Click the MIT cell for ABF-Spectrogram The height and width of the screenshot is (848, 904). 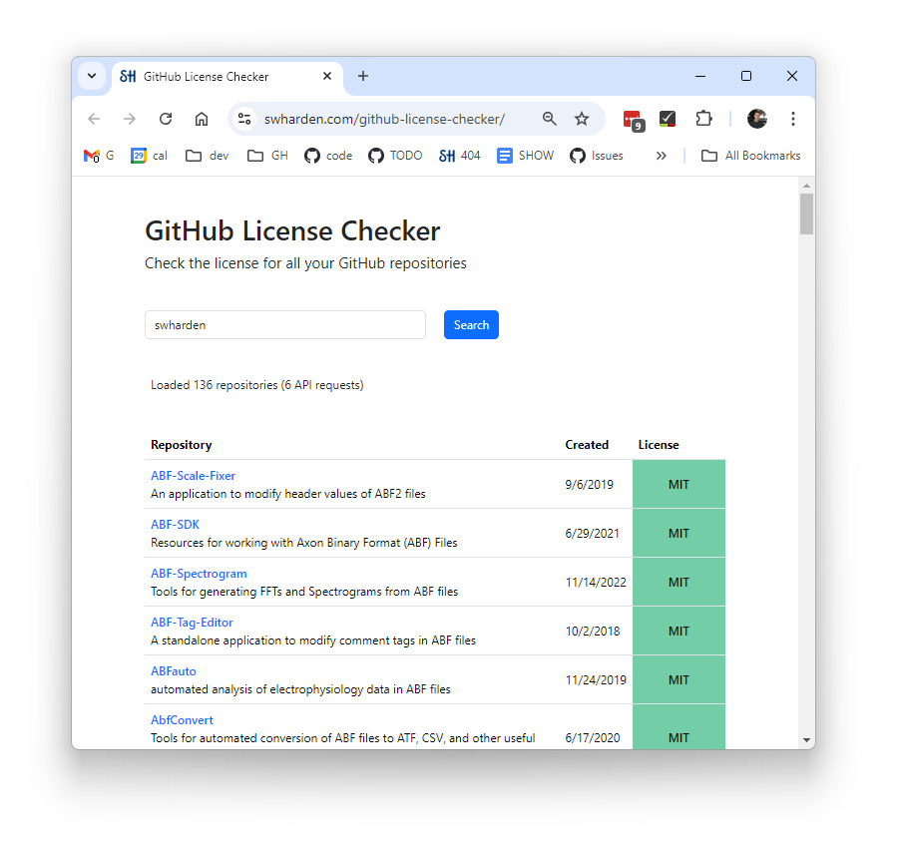[x=678, y=583]
